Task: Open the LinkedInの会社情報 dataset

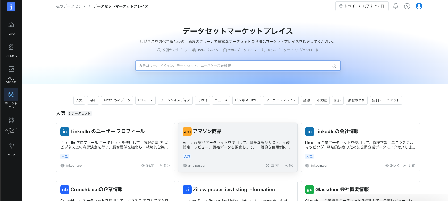Action: (x=360, y=147)
